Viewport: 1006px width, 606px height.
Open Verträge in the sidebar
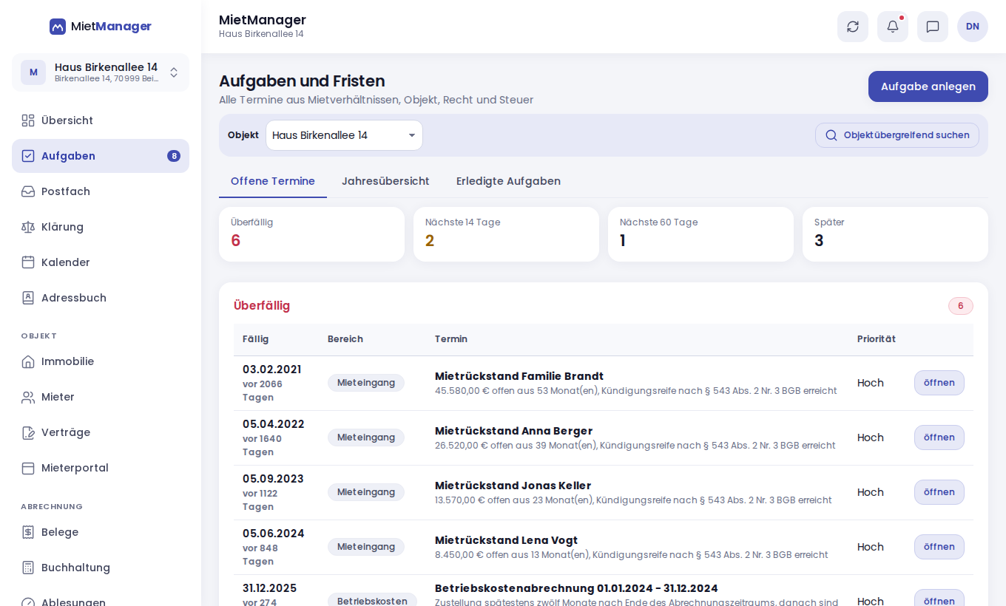(x=101, y=432)
